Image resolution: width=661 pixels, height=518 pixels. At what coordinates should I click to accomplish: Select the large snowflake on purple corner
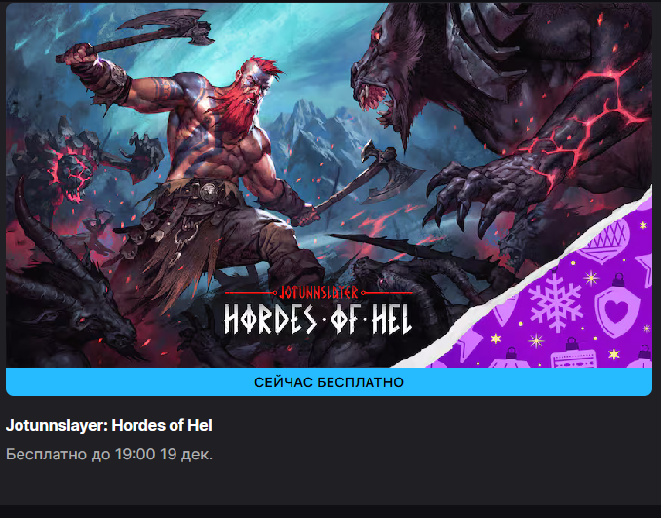[x=556, y=300]
